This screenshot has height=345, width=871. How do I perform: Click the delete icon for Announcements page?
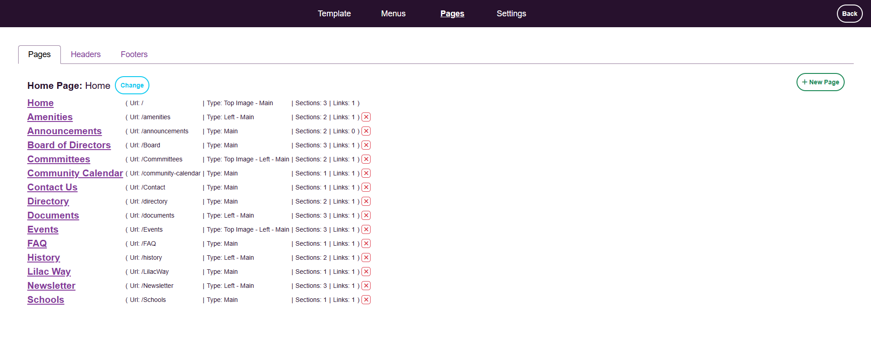(366, 131)
